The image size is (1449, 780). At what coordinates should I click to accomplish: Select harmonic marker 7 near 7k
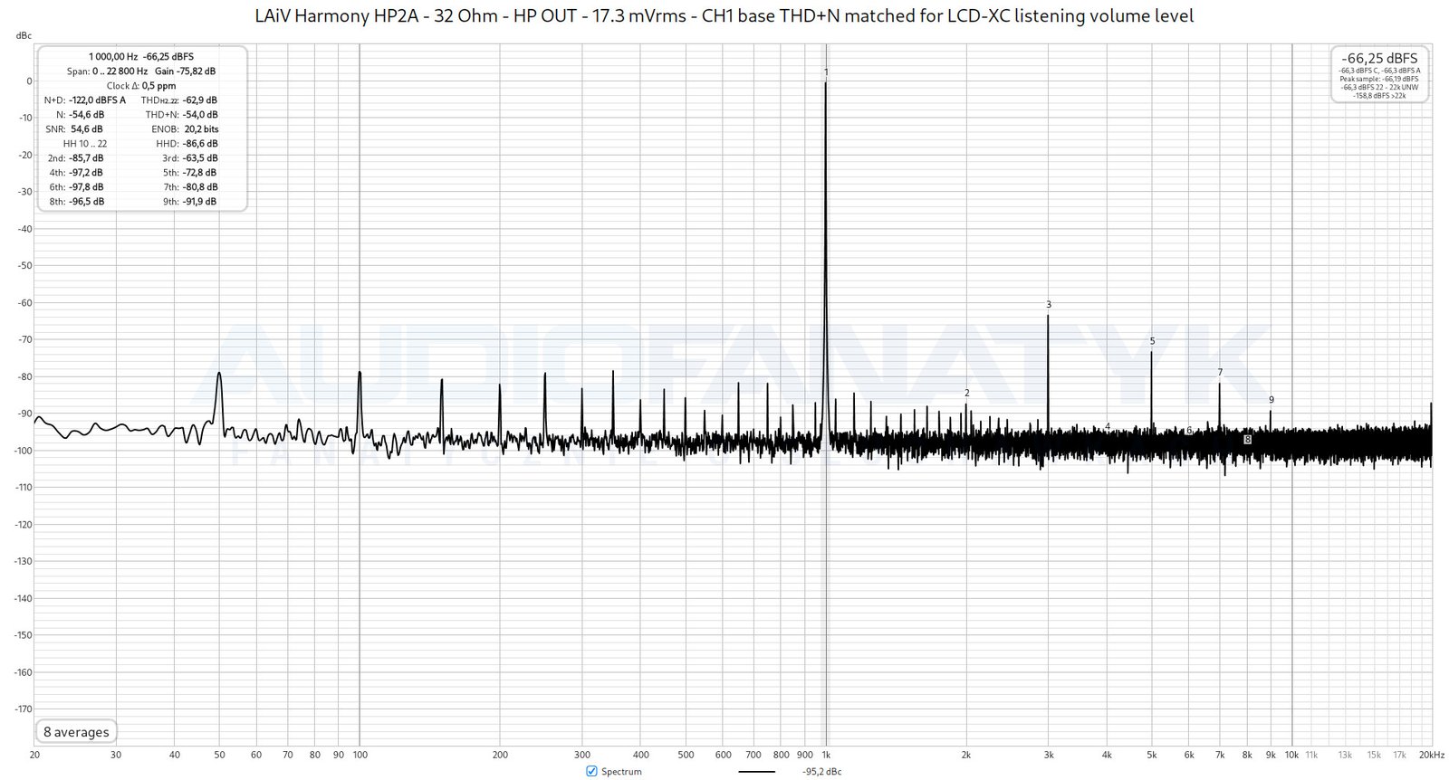1220,372
